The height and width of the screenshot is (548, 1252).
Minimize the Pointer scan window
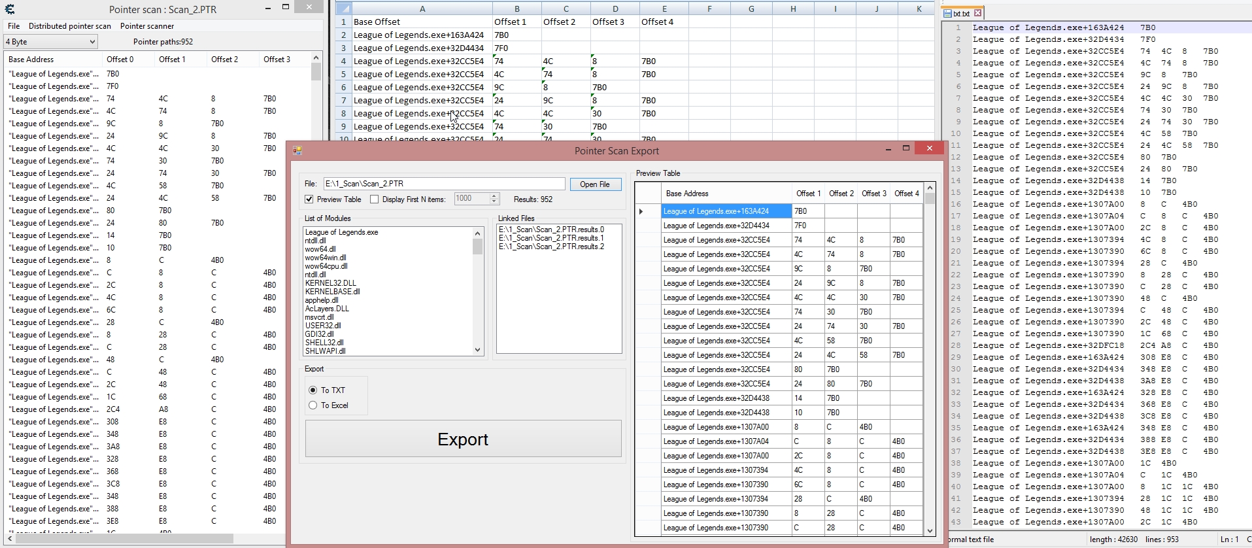pyautogui.click(x=269, y=8)
